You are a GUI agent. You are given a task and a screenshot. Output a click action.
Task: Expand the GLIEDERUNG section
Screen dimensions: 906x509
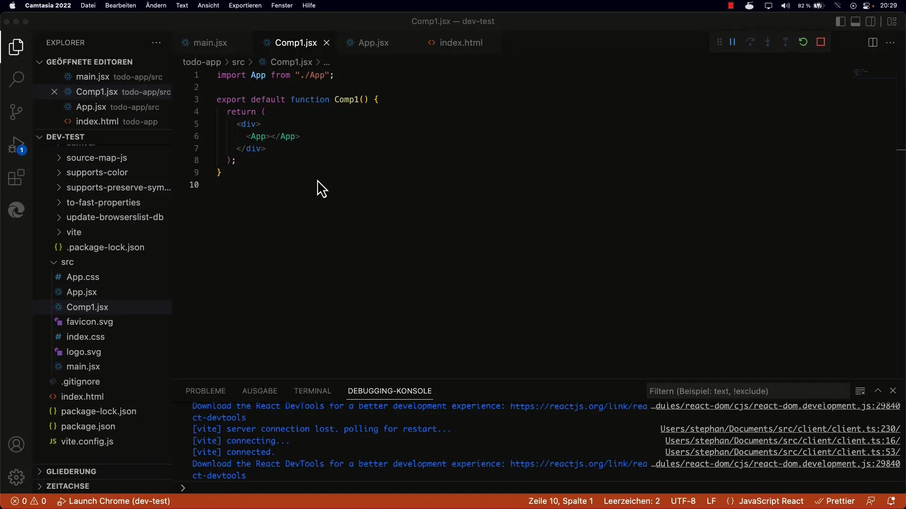point(71,471)
